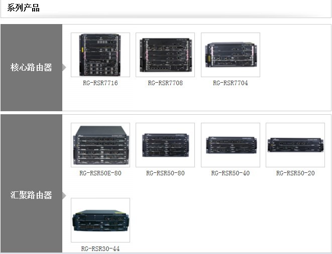This screenshot has width=332, height=254.
Task: Open the RG-RSR7708 product image
Action: 165,55
